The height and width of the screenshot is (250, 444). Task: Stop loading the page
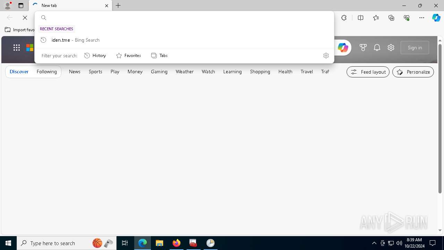25,18
